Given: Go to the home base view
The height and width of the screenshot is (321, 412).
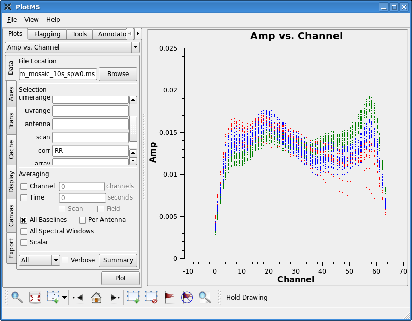Looking at the screenshot, I should (96, 298).
